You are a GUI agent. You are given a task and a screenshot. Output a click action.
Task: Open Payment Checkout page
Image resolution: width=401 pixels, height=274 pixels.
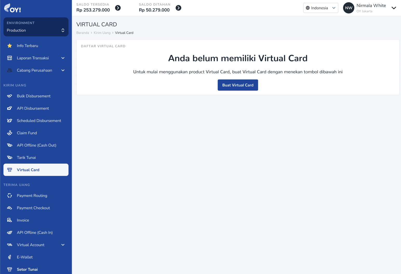[36, 208]
